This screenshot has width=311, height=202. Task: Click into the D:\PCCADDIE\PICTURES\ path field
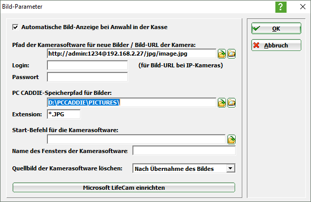131,103
